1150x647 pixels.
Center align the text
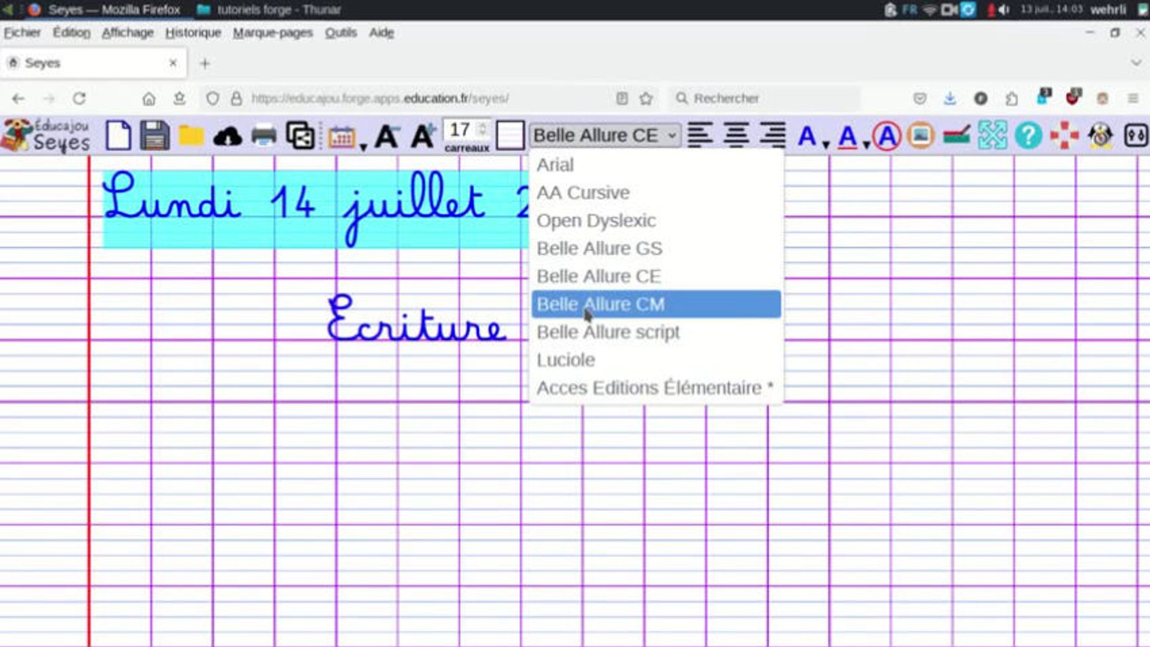(x=736, y=135)
